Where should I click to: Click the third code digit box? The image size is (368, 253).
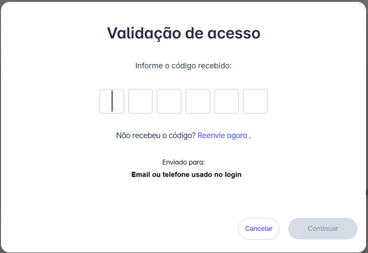[169, 101]
